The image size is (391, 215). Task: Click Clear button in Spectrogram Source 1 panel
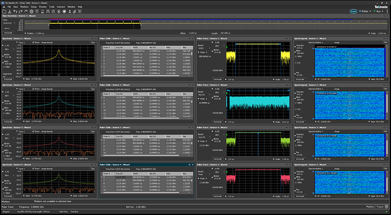click(386, 42)
